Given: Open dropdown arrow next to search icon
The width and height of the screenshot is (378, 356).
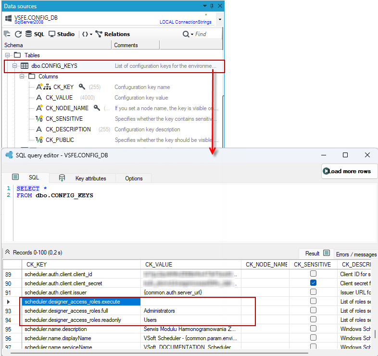Looking at the screenshot, I should click(x=192, y=35).
